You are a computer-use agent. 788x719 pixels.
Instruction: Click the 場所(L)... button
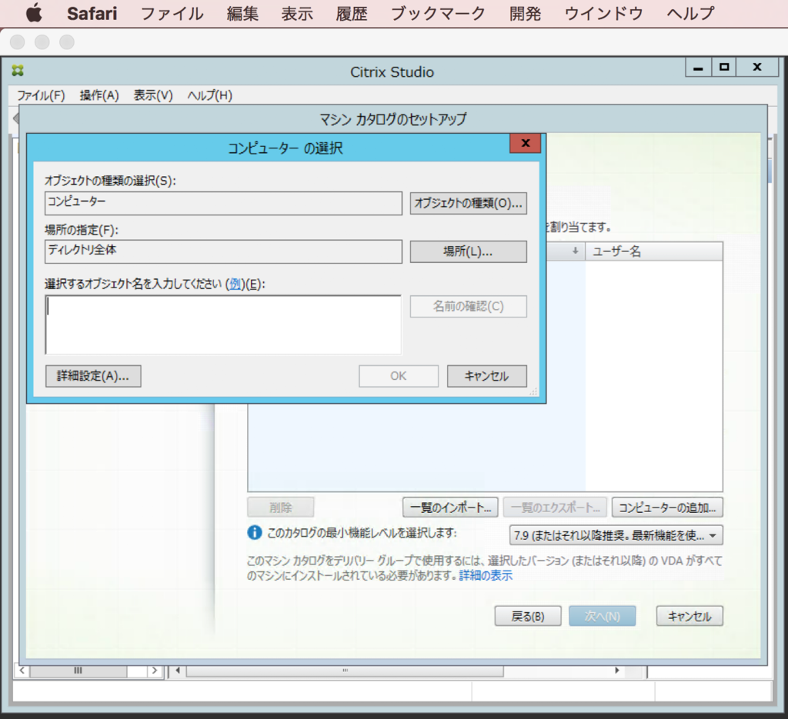(x=469, y=251)
